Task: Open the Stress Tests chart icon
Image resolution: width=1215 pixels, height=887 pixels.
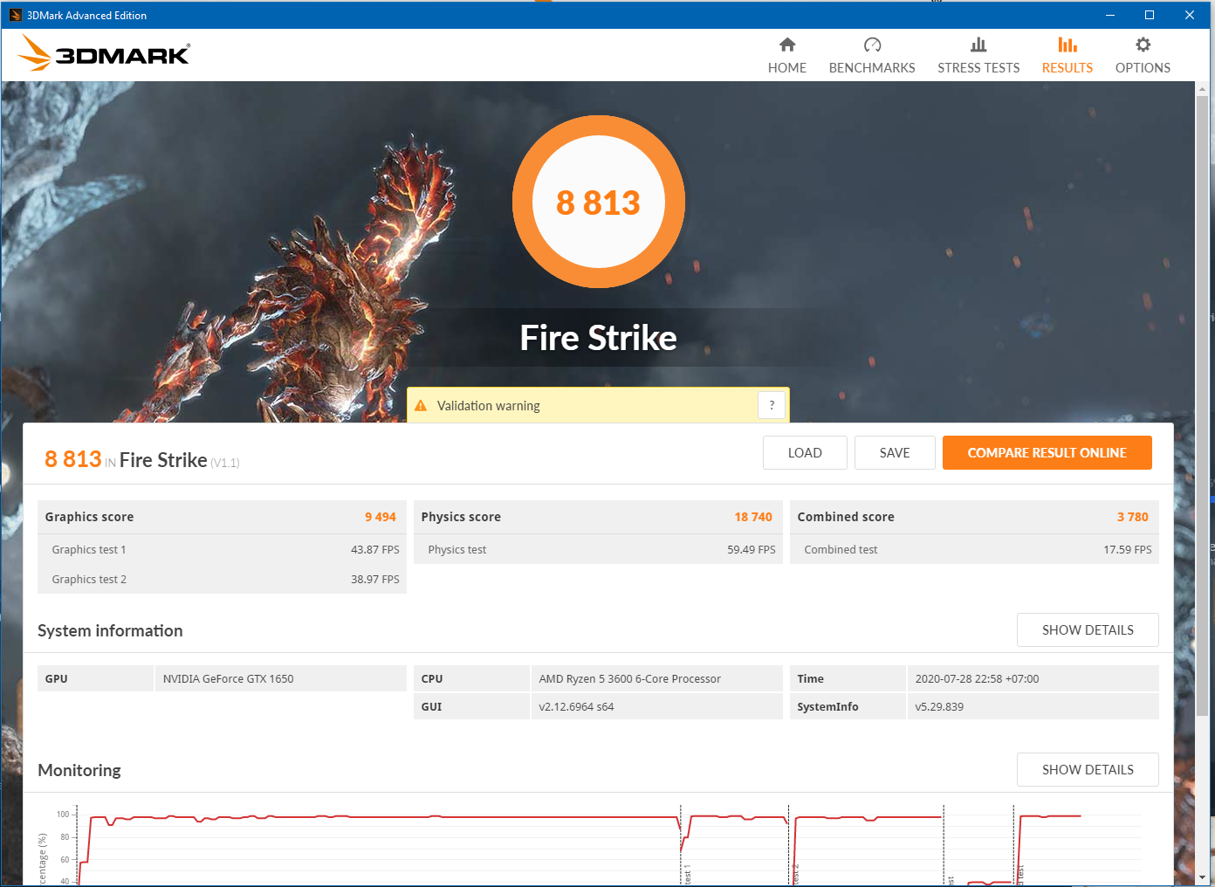Action: 978,45
